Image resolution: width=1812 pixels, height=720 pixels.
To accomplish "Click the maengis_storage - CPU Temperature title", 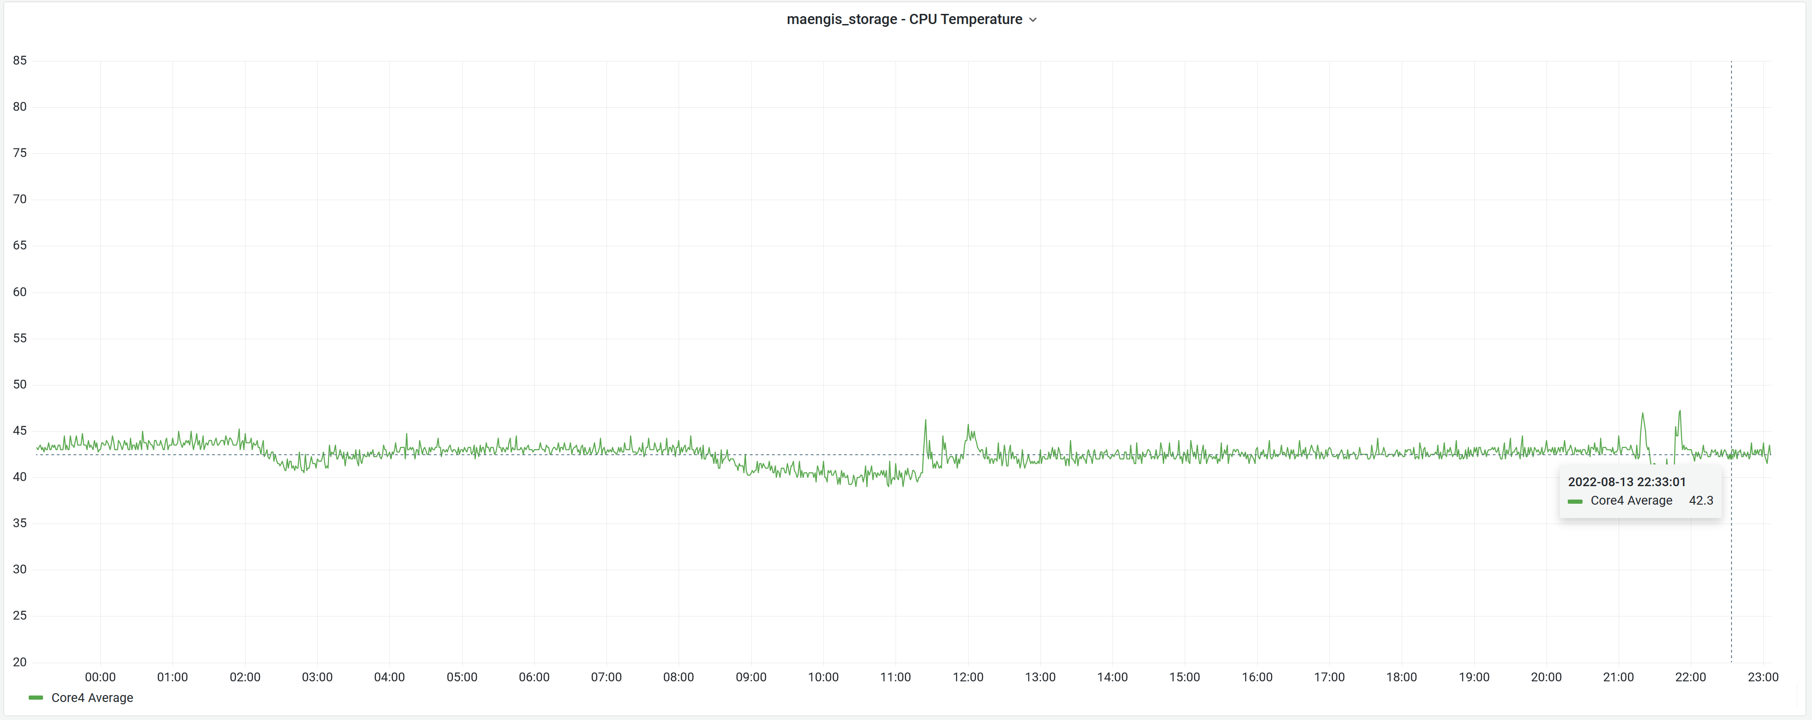I will (x=904, y=20).
